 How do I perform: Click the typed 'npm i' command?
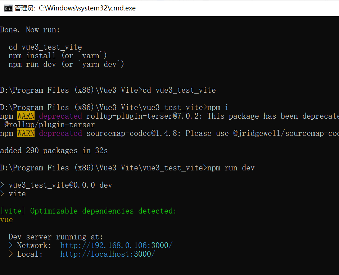click(218, 107)
